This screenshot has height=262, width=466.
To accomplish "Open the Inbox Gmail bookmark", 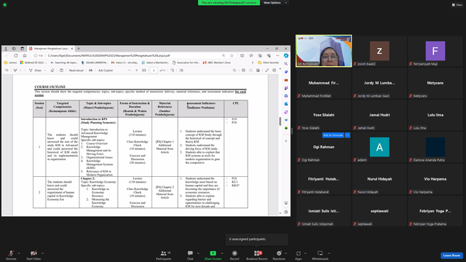I will click(x=125, y=63).
